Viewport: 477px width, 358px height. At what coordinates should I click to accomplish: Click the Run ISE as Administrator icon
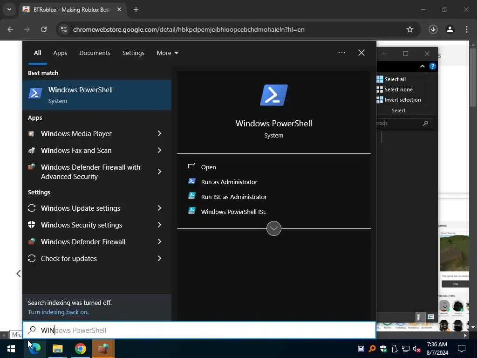[x=191, y=196]
